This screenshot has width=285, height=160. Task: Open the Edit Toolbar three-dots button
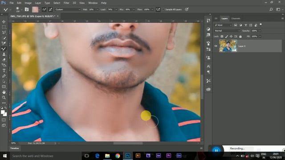[4, 103]
